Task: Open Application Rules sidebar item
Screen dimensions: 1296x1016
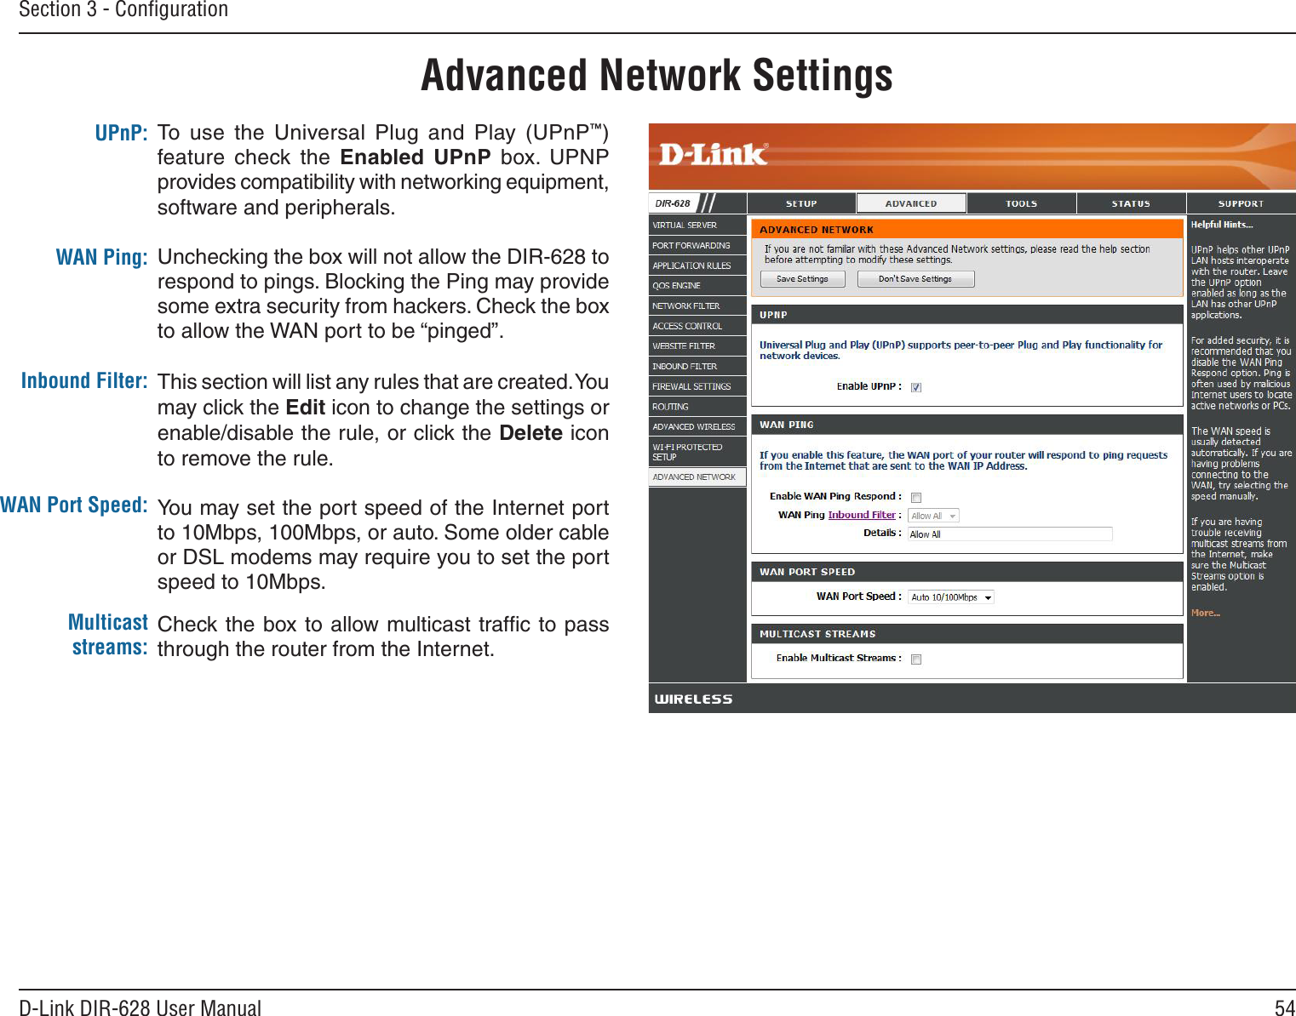Action: [x=697, y=265]
